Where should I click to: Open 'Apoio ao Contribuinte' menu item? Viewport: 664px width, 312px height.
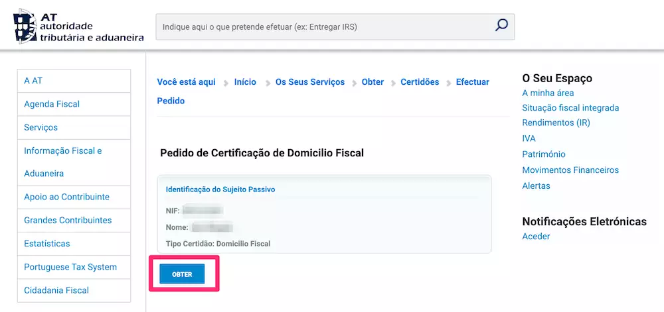coord(74,197)
